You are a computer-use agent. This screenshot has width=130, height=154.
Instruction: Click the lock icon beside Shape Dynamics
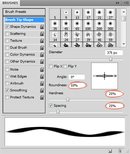pos(42,27)
